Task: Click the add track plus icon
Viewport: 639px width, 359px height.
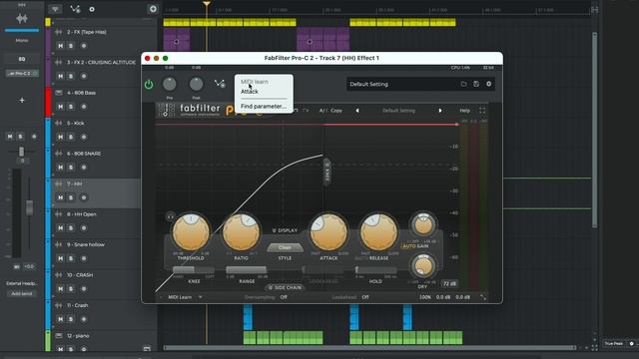Action: [153, 9]
